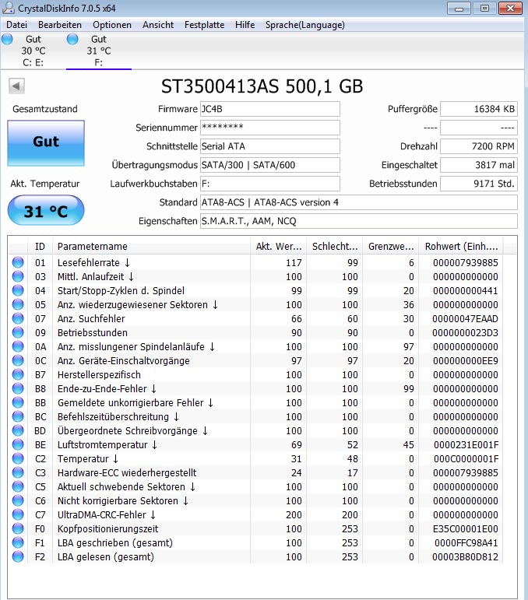Viewport: 528px width, 600px height.
Task: Click status orb for UltraDMA-CRC-Fehler row
Action: 18,514
